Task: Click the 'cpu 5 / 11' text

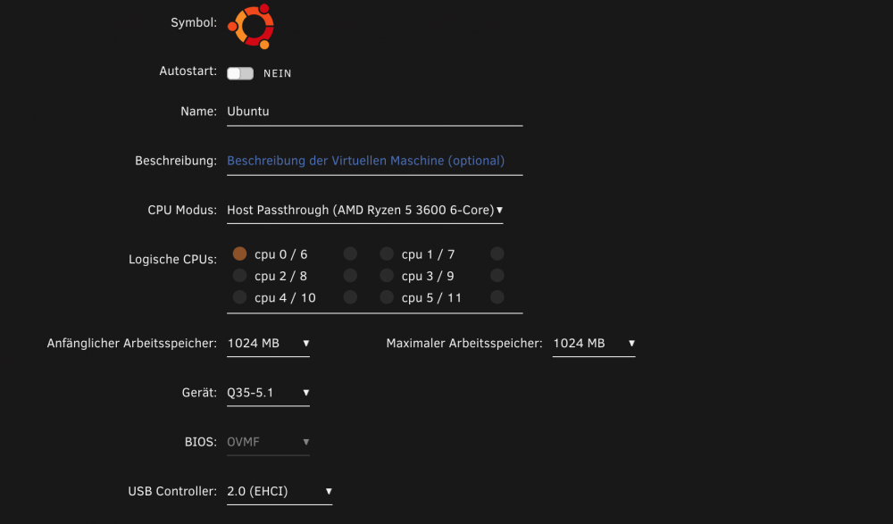Action: pyautogui.click(x=431, y=298)
